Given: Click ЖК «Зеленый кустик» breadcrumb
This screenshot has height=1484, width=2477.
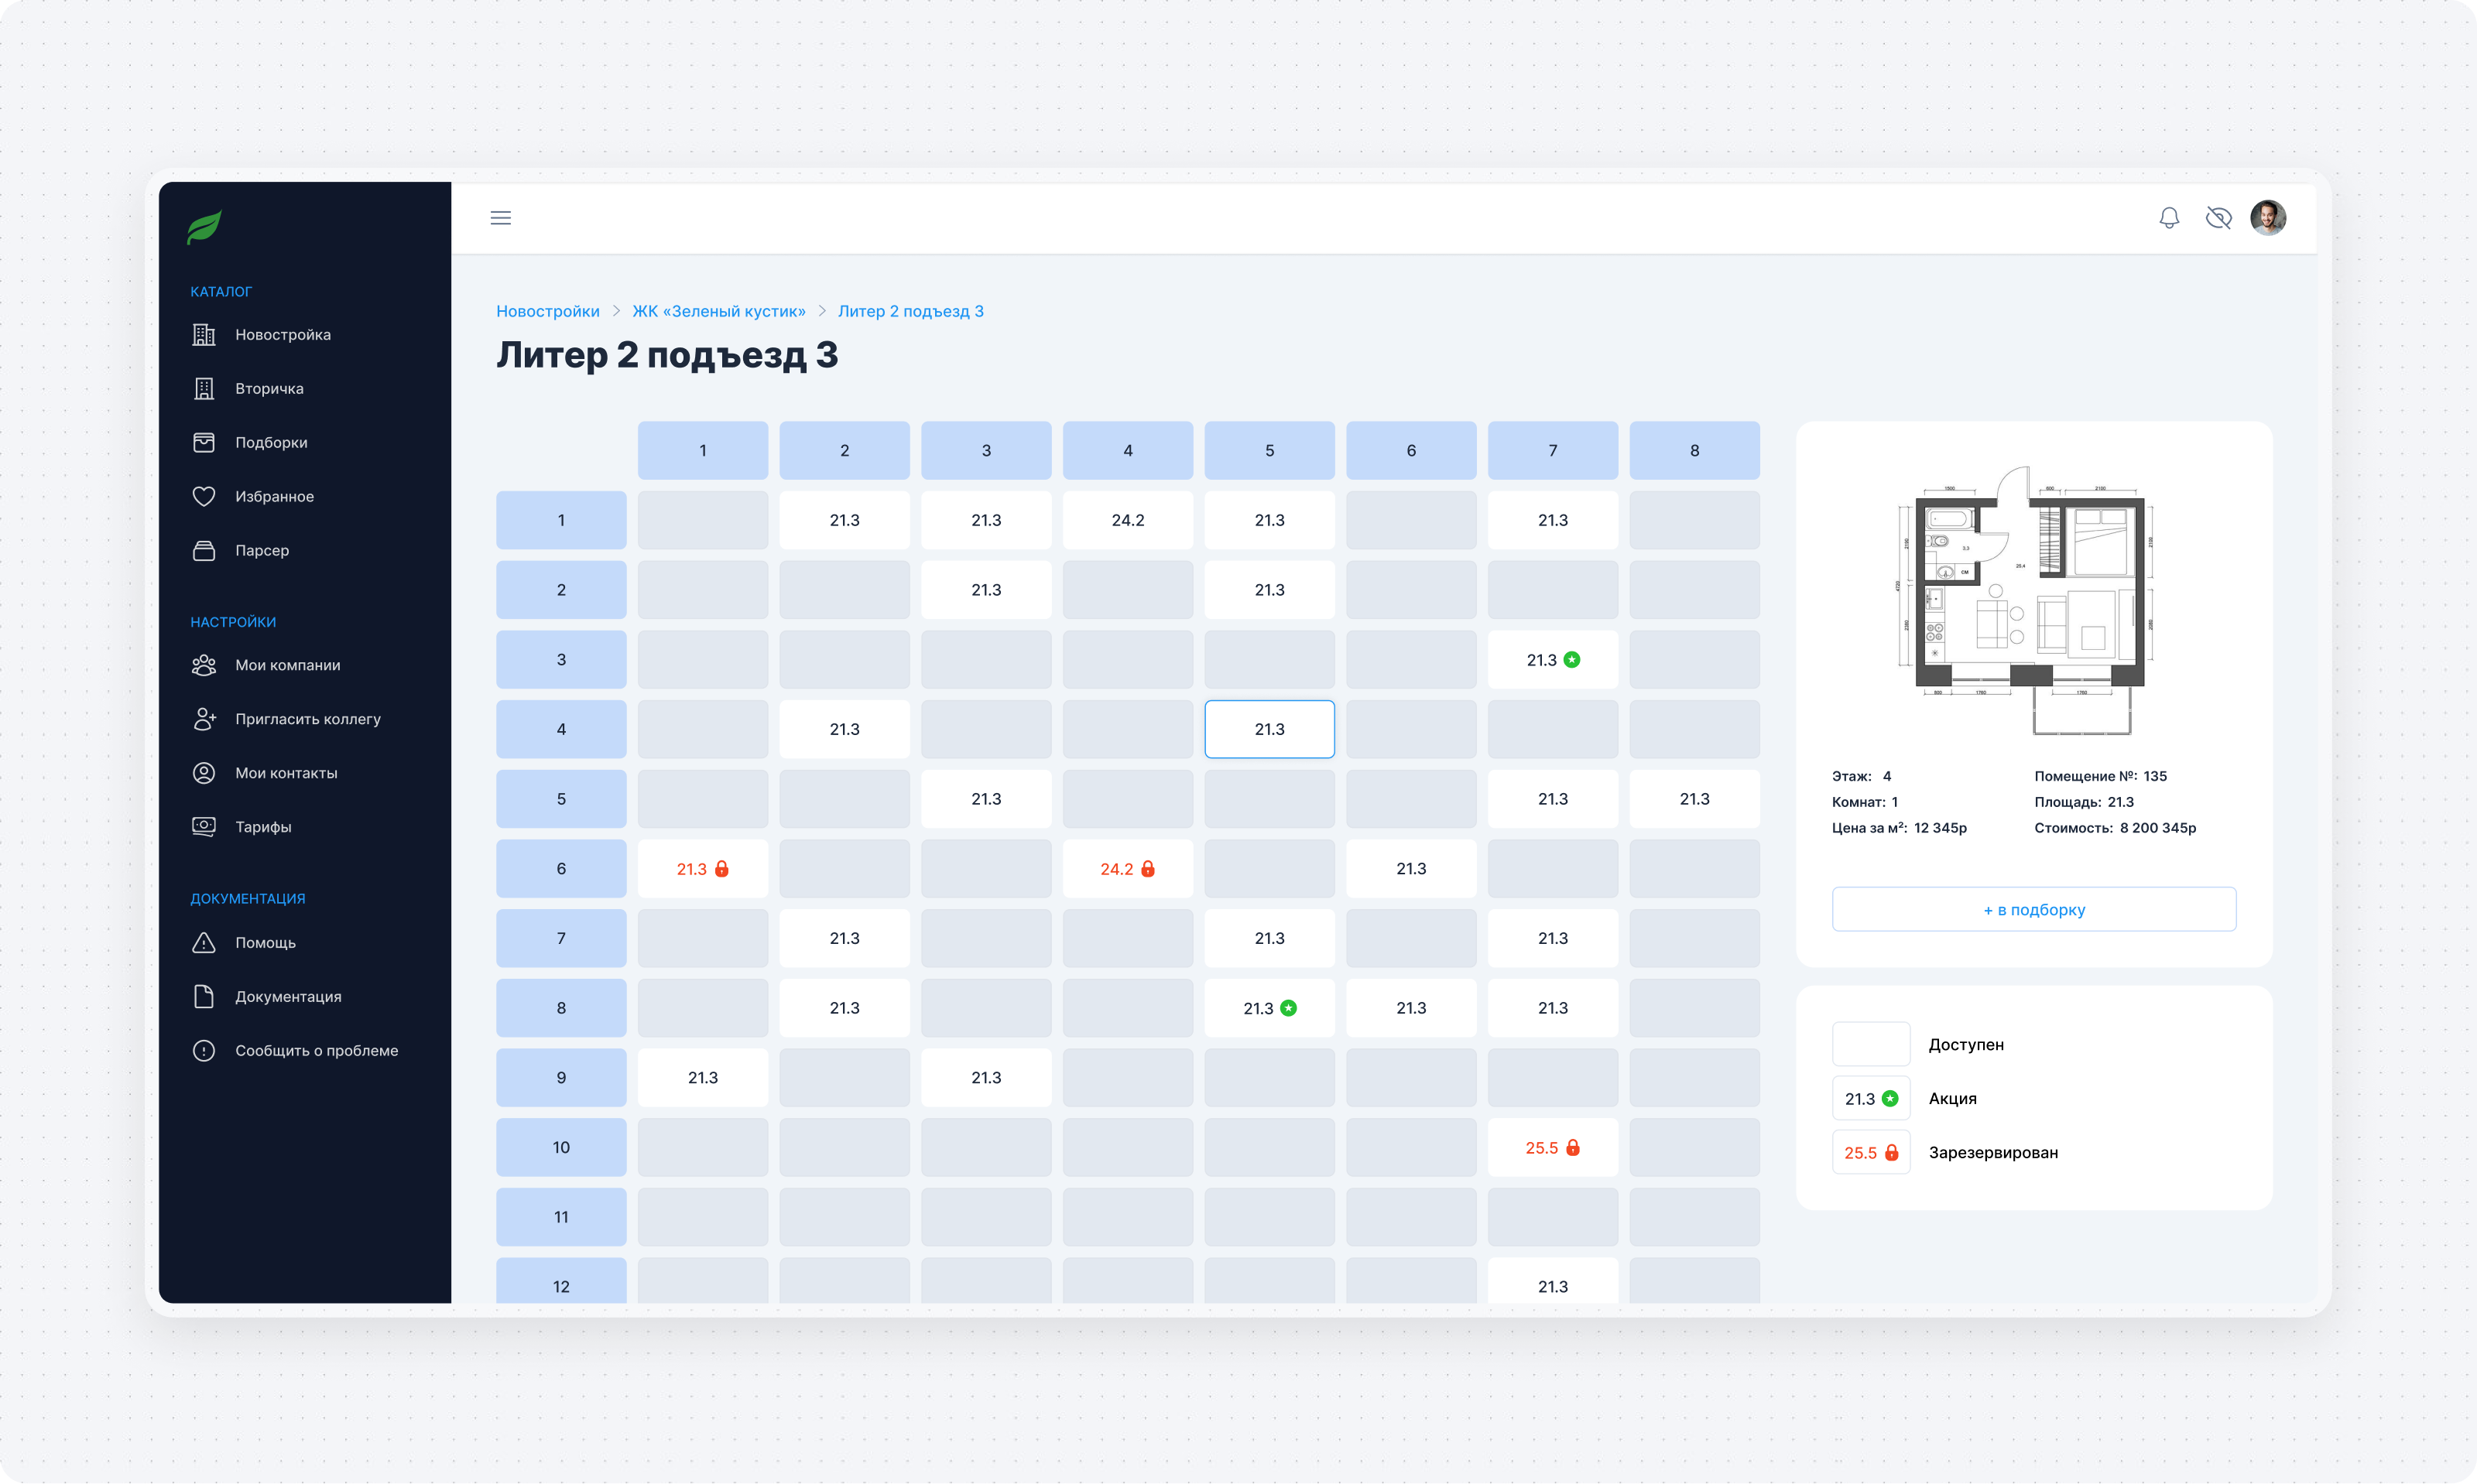Looking at the screenshot, I should pos(718,311).
